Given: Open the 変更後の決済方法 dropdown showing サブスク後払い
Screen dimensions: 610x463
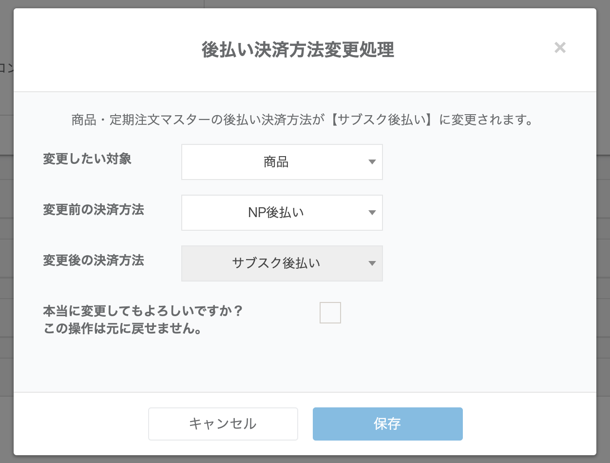Looking at the screenshot, I should (276, 263).
